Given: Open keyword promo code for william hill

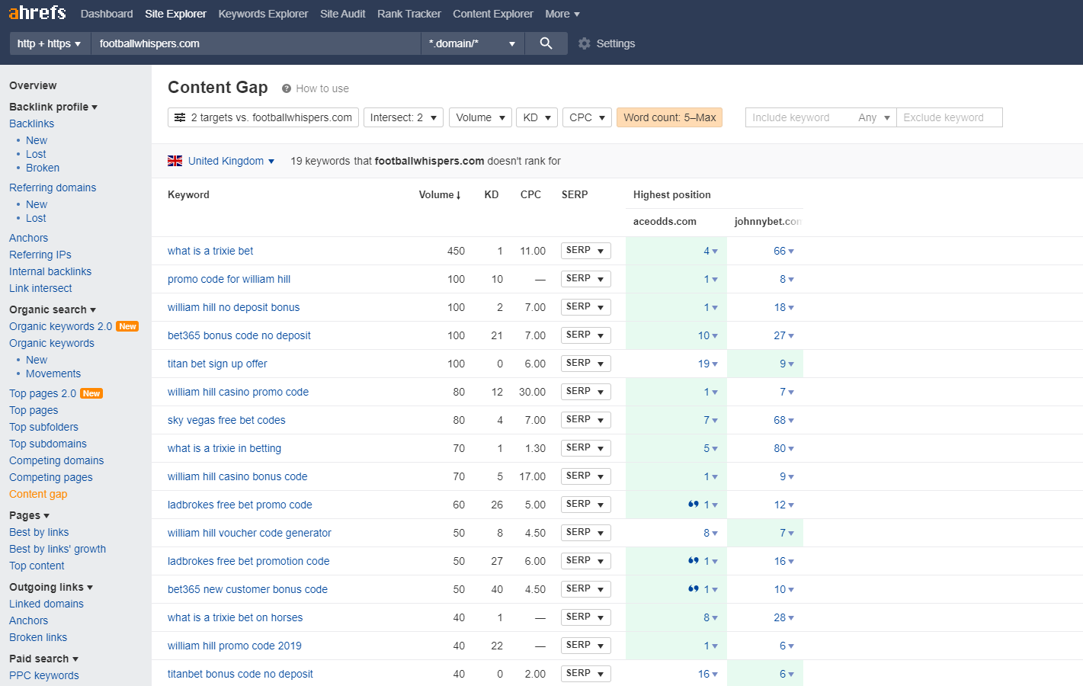Looking at the screenshot, I should tap(229, 279).
